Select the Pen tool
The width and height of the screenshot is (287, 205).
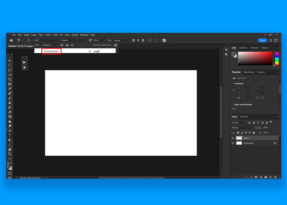pyautogui.click(x=10, y=131)
